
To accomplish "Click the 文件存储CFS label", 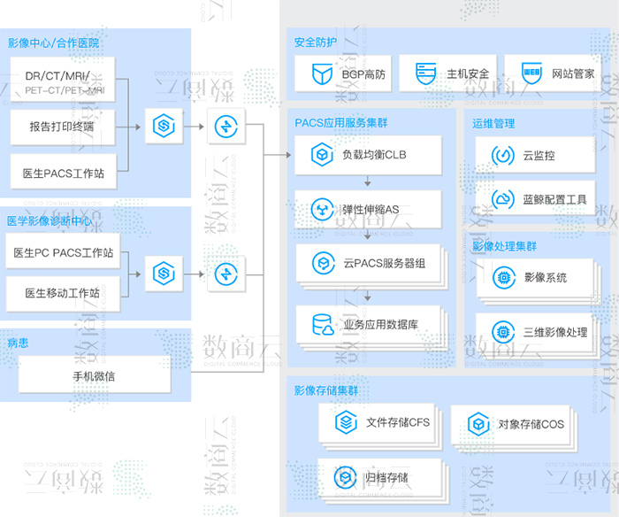I will (x=398, y=422).
